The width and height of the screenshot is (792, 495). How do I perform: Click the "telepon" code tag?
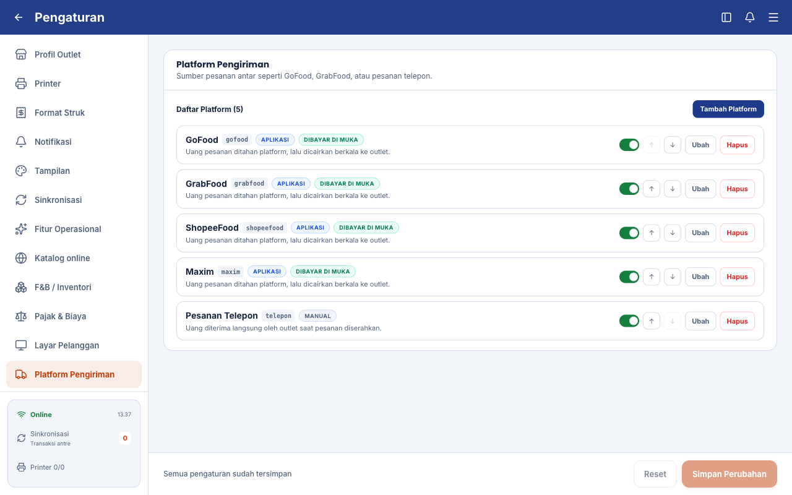click(278, 316)
